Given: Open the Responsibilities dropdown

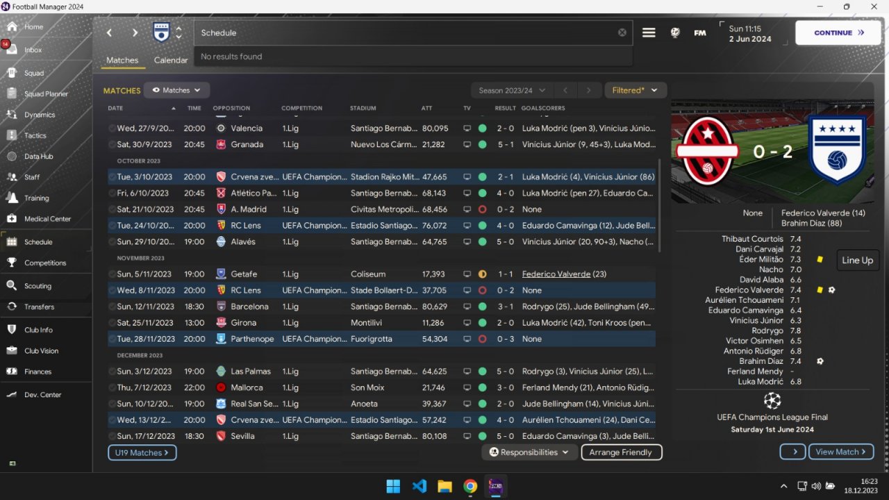Looking at the screenshot, I should point(530,452).
